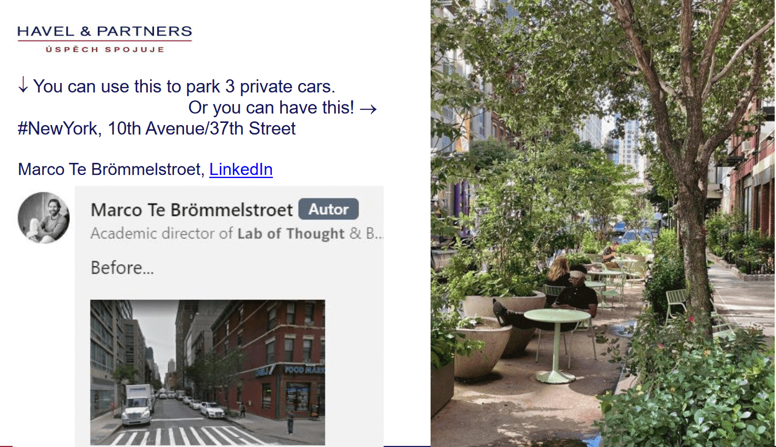Open the Before street photo thumbnail

[208, 372]
